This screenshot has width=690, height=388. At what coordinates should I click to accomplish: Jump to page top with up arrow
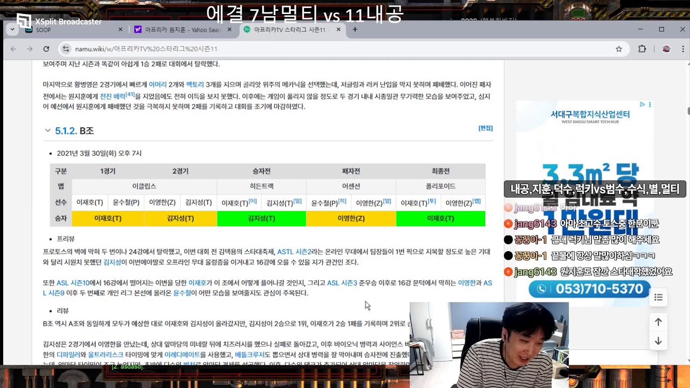tap(658, 322)
